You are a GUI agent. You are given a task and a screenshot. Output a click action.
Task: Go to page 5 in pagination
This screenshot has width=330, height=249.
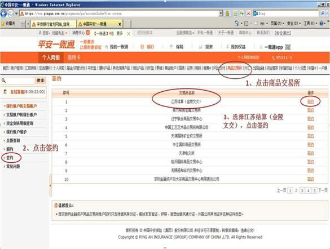point(314,190)
